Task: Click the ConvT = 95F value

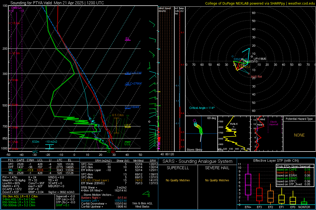Action: [x=36, y=183]
